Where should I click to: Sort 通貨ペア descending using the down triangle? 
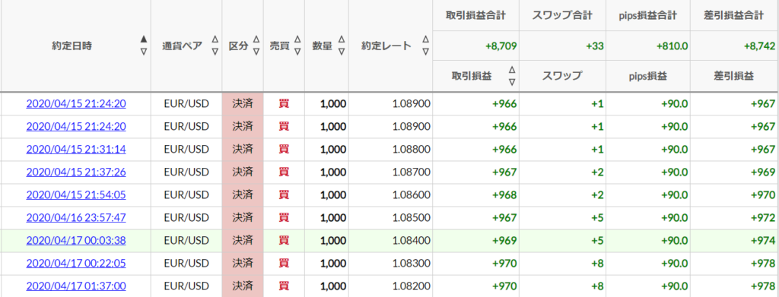pyautogui.click(x=215, y=52)
